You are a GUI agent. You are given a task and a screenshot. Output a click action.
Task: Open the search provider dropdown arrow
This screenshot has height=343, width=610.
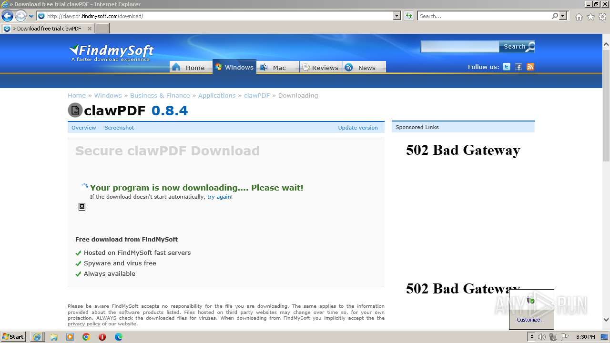pos(563,16)
